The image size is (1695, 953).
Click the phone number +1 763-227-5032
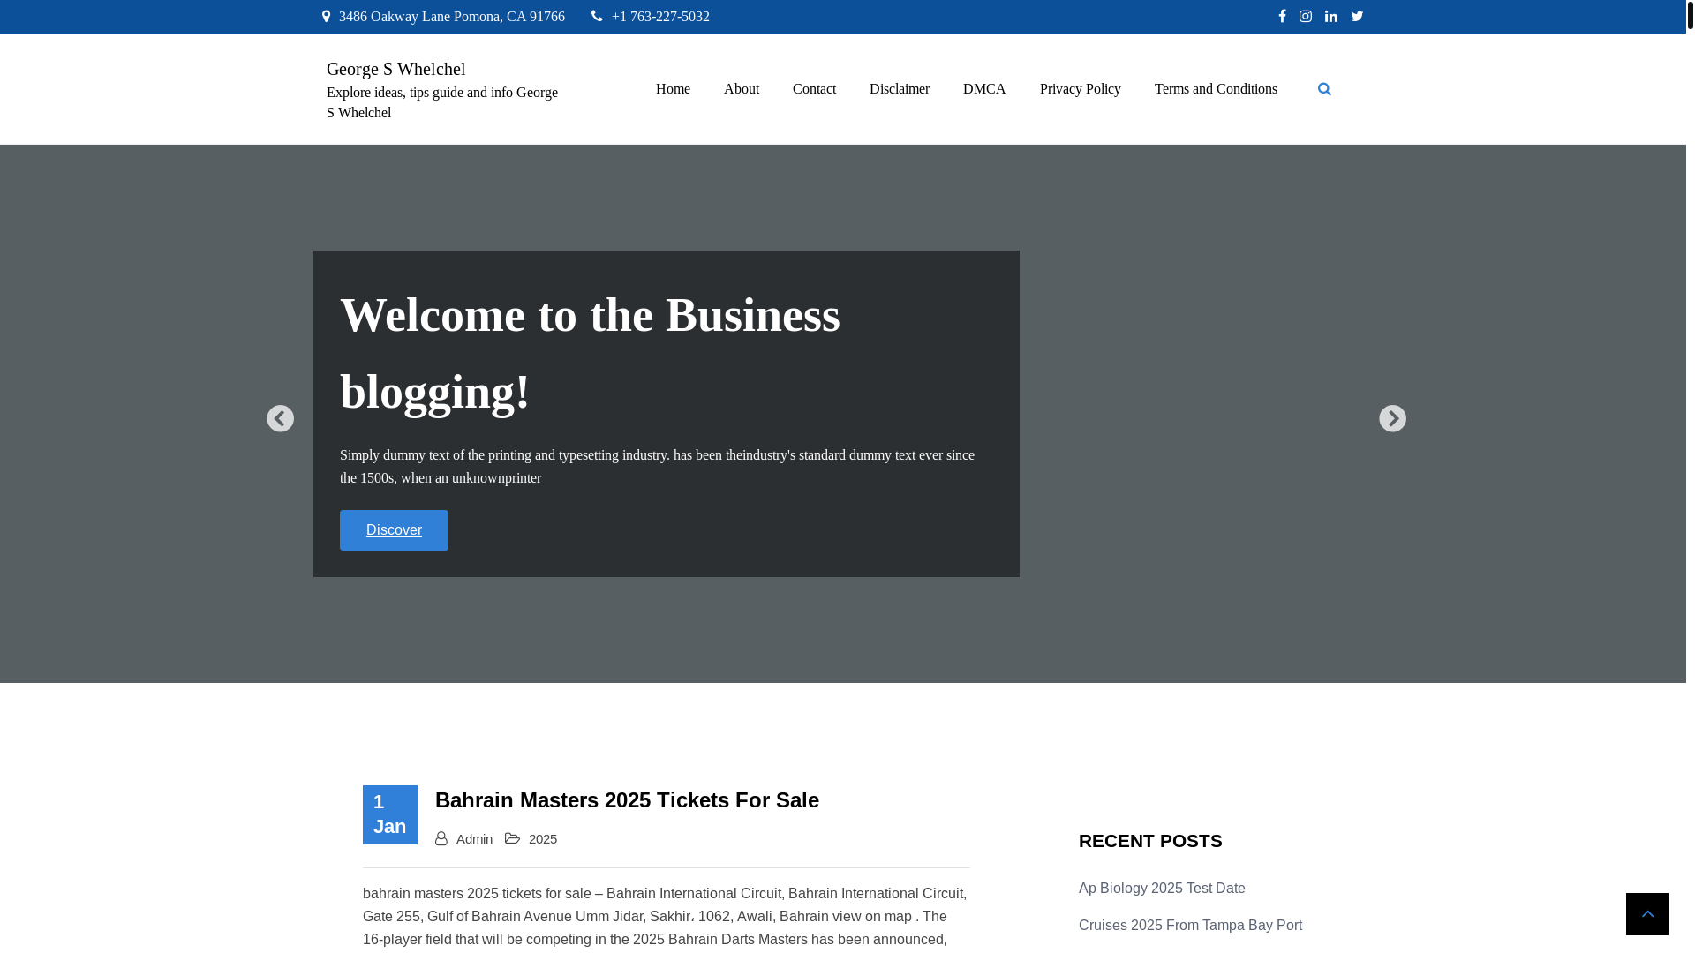click(660, 17)
